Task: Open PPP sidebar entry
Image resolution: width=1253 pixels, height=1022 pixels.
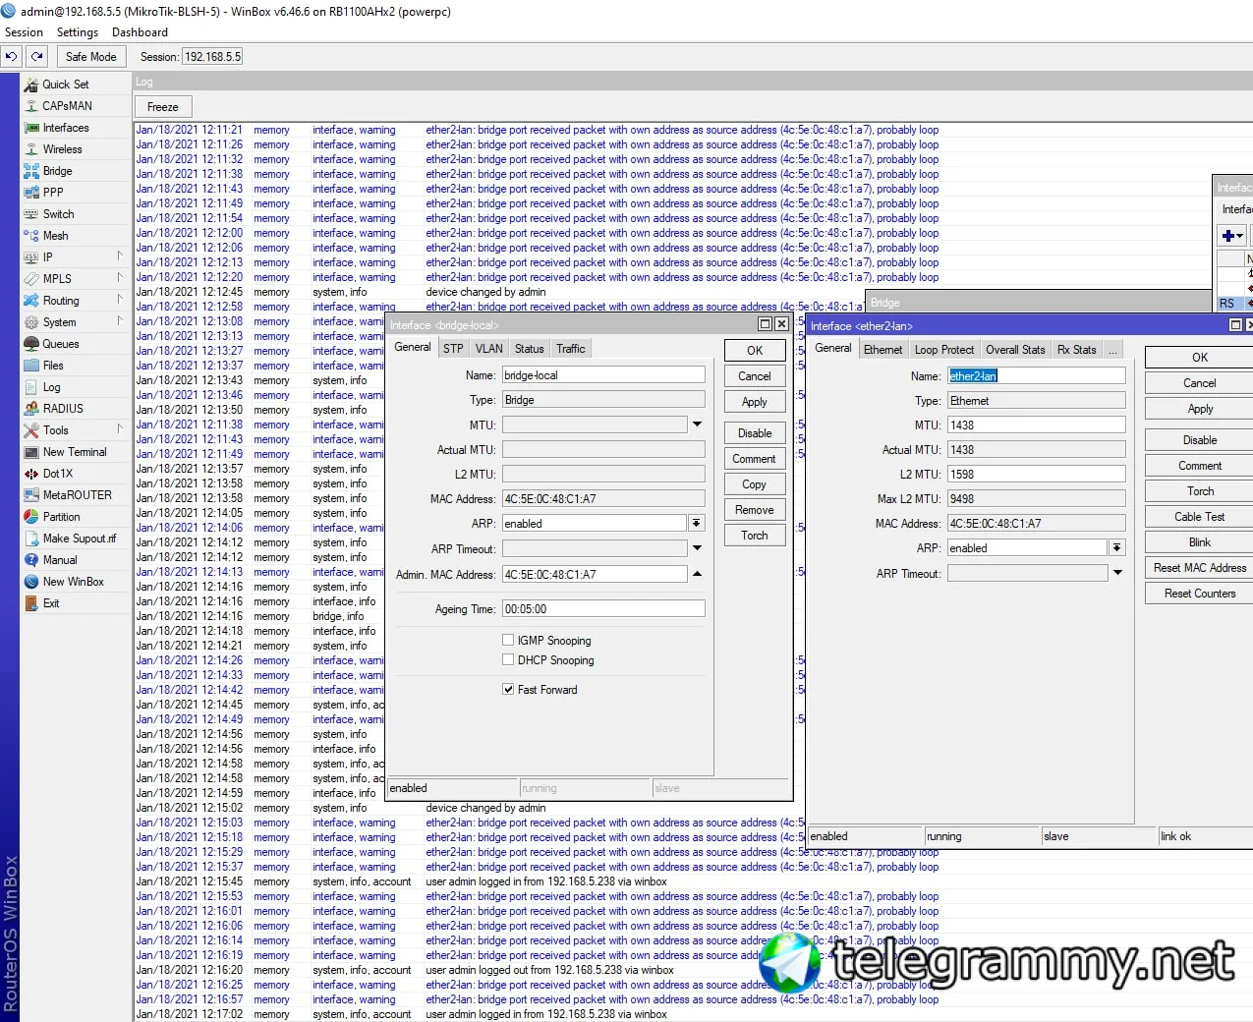Action: click(x=52, y=193)
